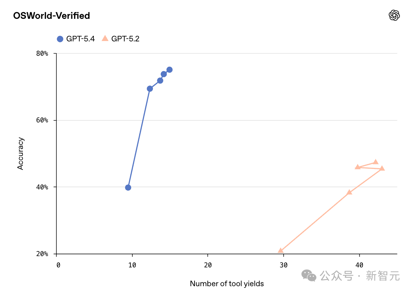The width and height of the screenshot is (413, 292).
Task: Select the highest GPT-5.2 triangle marker
Action: click(375, 162)
